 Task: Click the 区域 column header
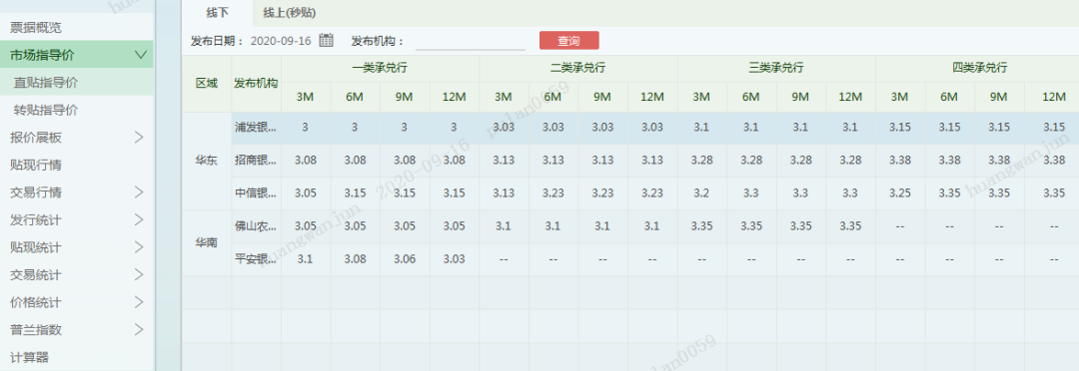[207, 84]
